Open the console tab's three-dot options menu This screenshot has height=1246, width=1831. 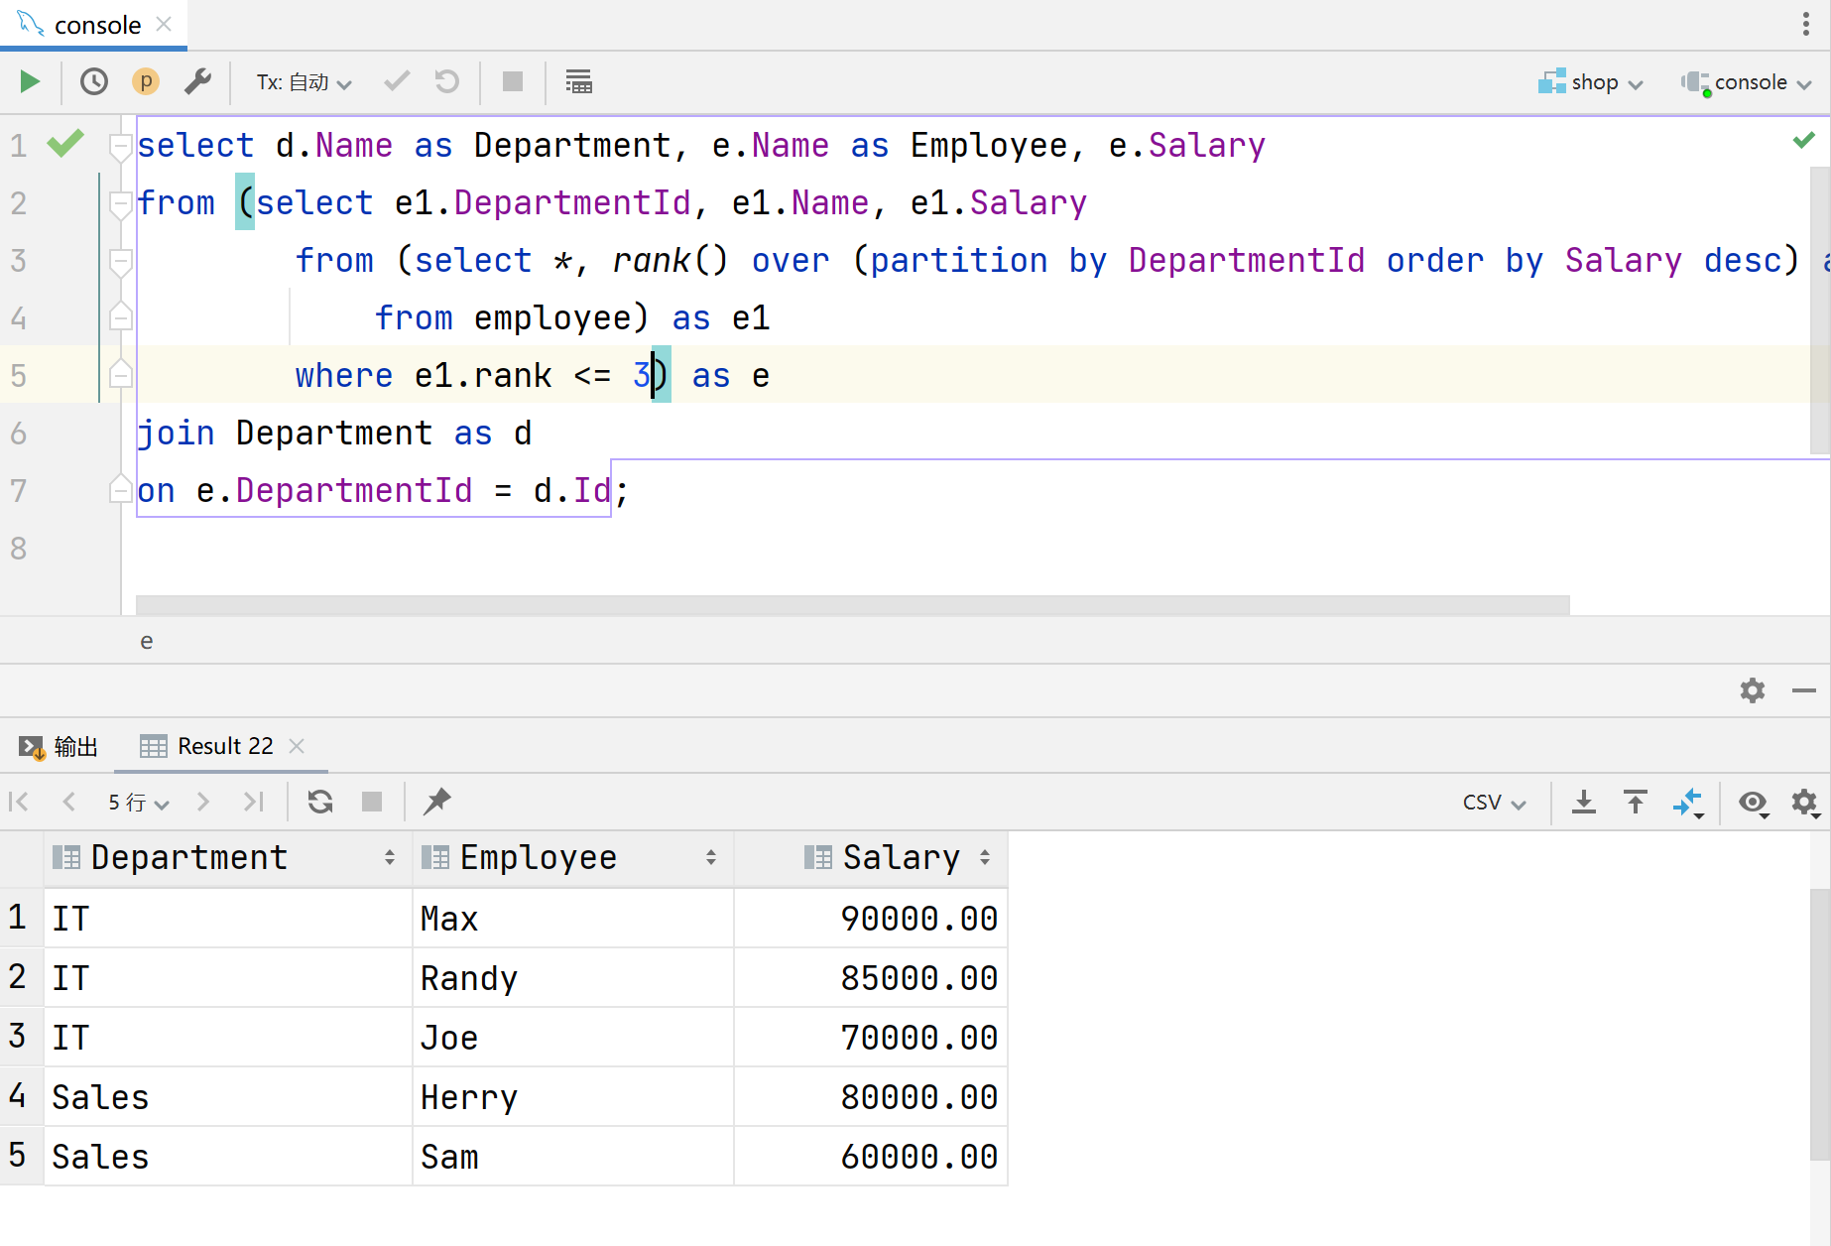point(1805,24)
